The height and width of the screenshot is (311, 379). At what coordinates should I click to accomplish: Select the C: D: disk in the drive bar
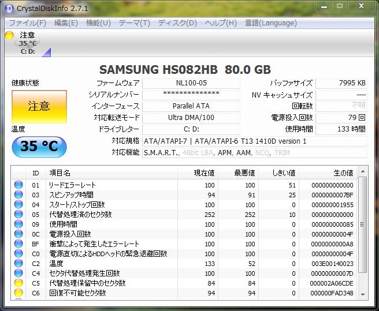point(28,43)
